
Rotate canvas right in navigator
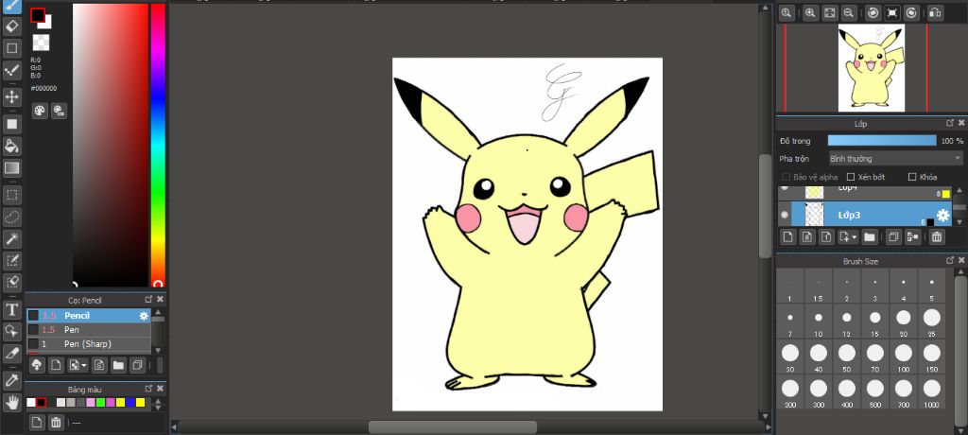click(911, 12)
